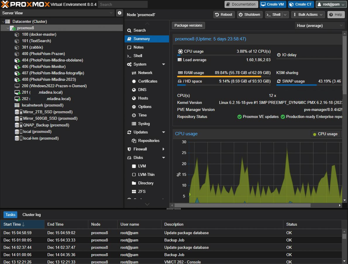Click Create VM button

click(273, 4)
